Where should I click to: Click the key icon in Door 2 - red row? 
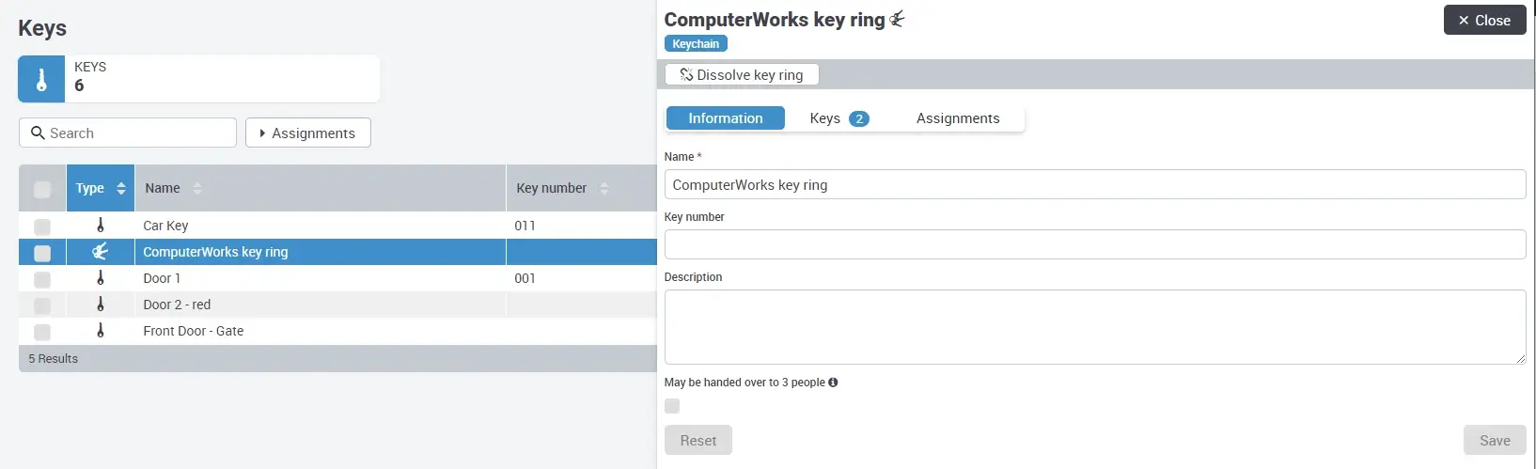click(101, 305)
